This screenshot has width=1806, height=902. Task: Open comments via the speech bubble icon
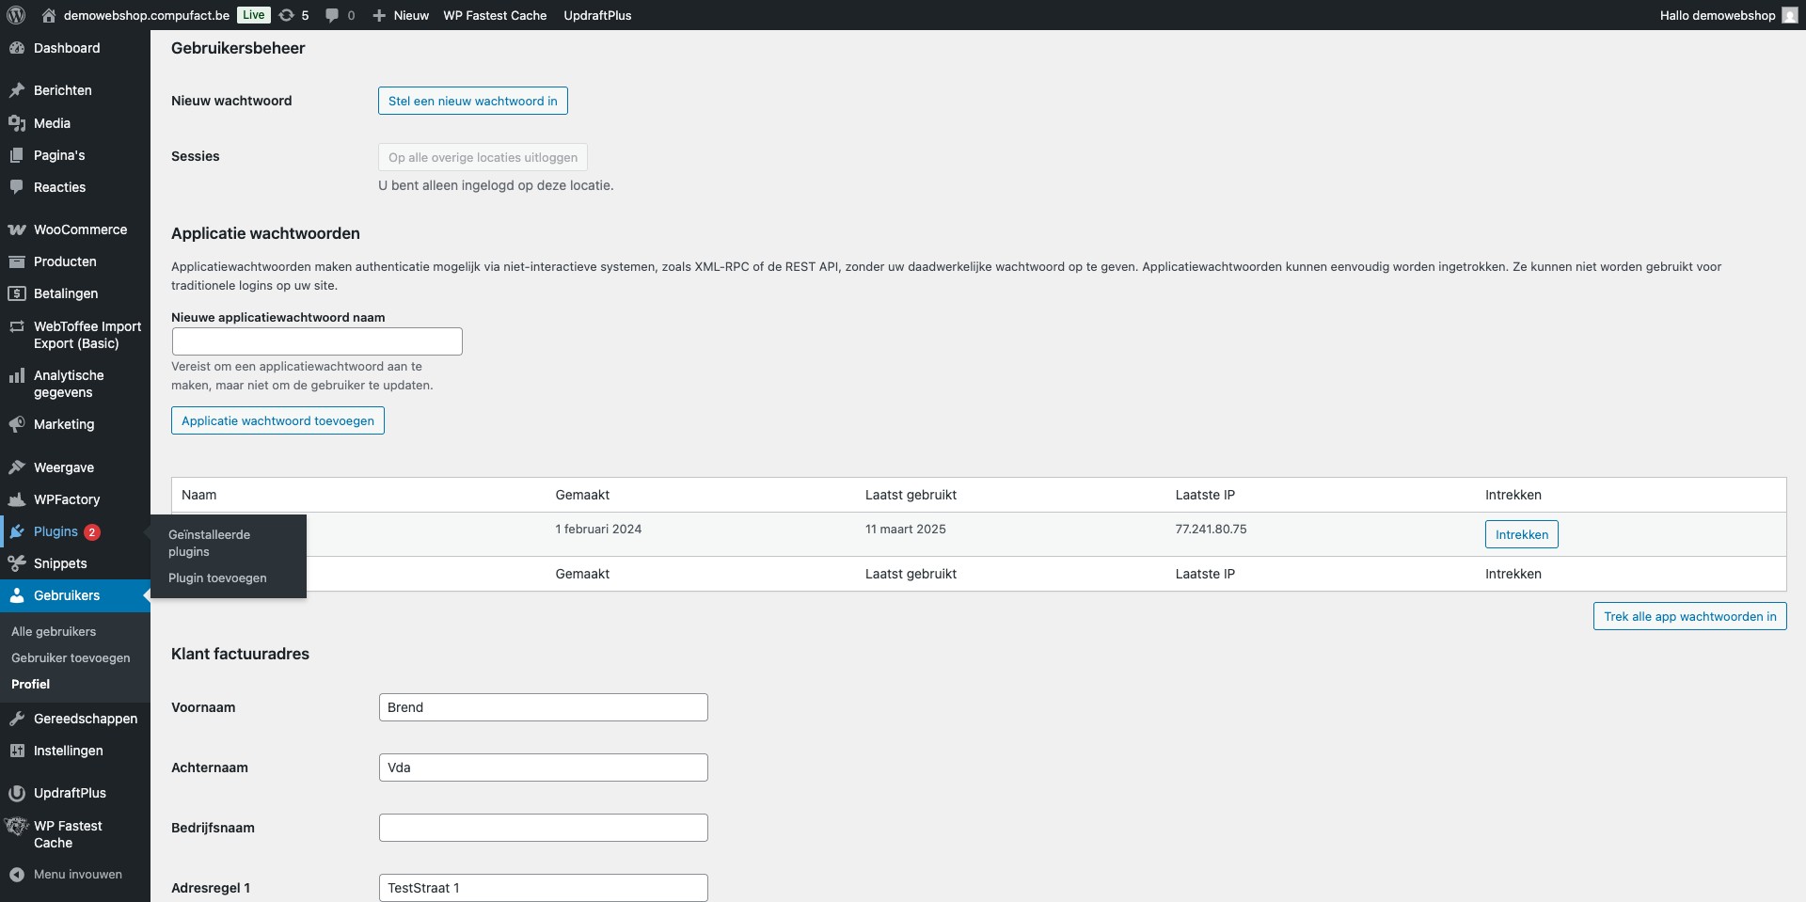(x=332, y=15)
